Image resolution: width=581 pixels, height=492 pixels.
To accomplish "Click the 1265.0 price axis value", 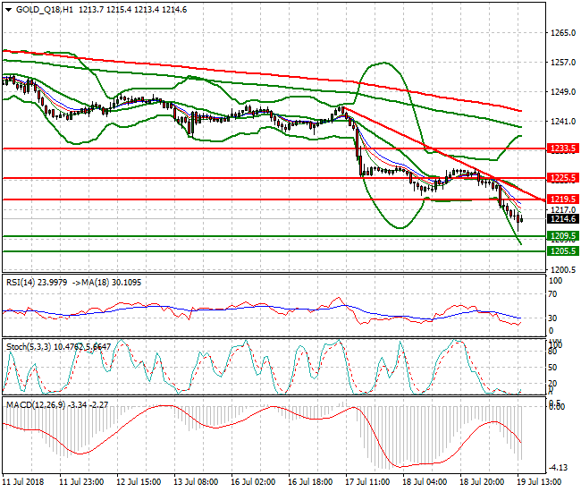I will (563, 33).
